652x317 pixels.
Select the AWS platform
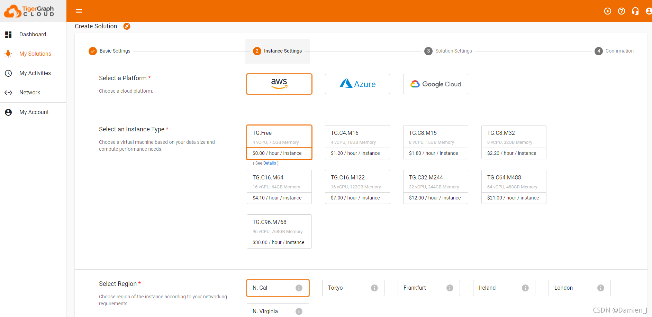pos(279,84)
